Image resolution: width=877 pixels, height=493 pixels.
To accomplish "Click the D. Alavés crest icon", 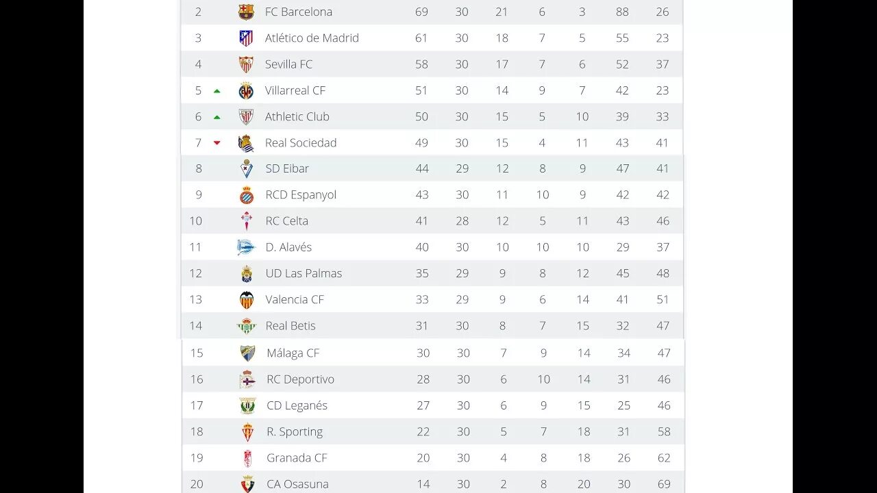I will pos(246,247).
